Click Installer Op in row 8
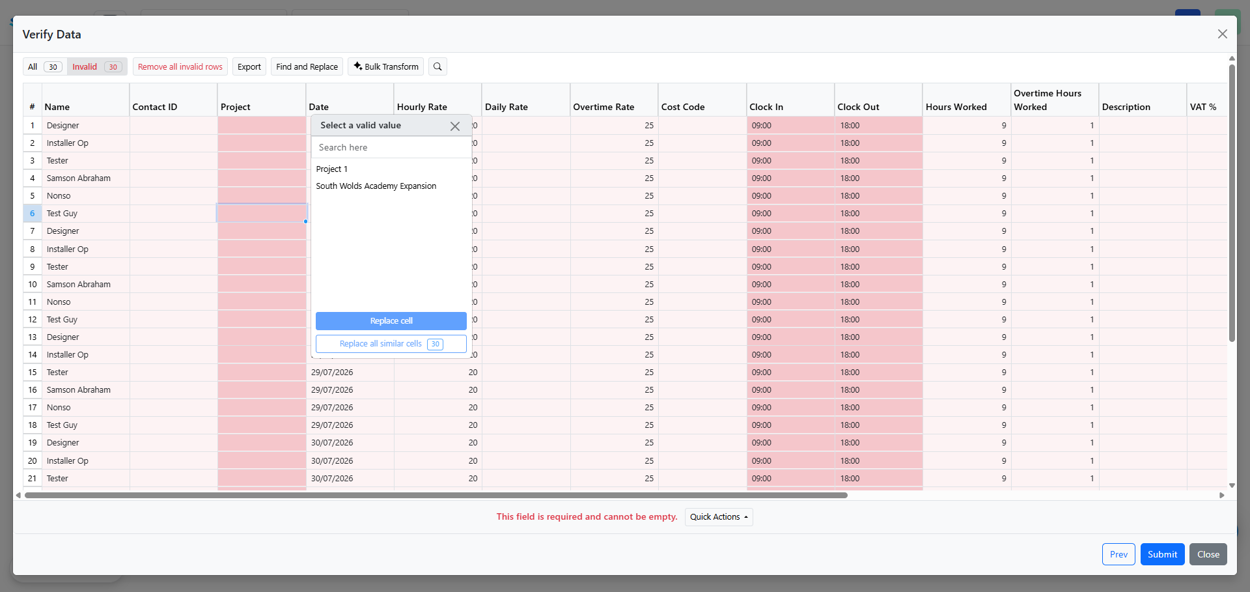1250x592 pixels. 68,249
